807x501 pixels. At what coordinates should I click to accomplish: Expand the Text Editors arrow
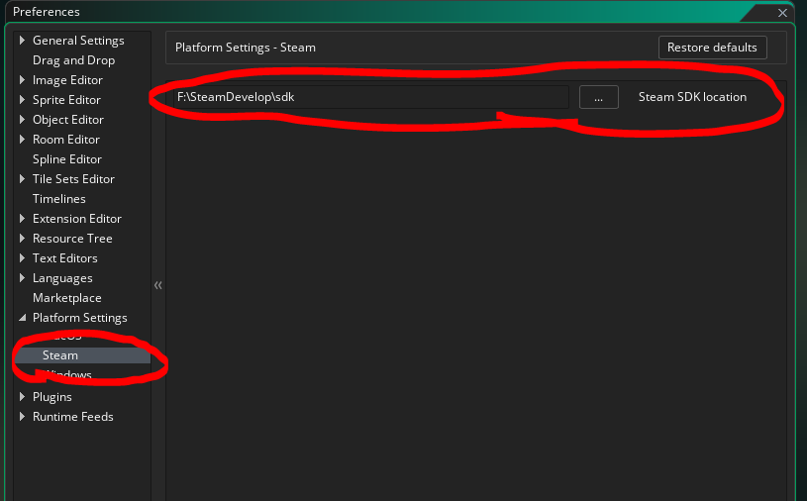22,257
